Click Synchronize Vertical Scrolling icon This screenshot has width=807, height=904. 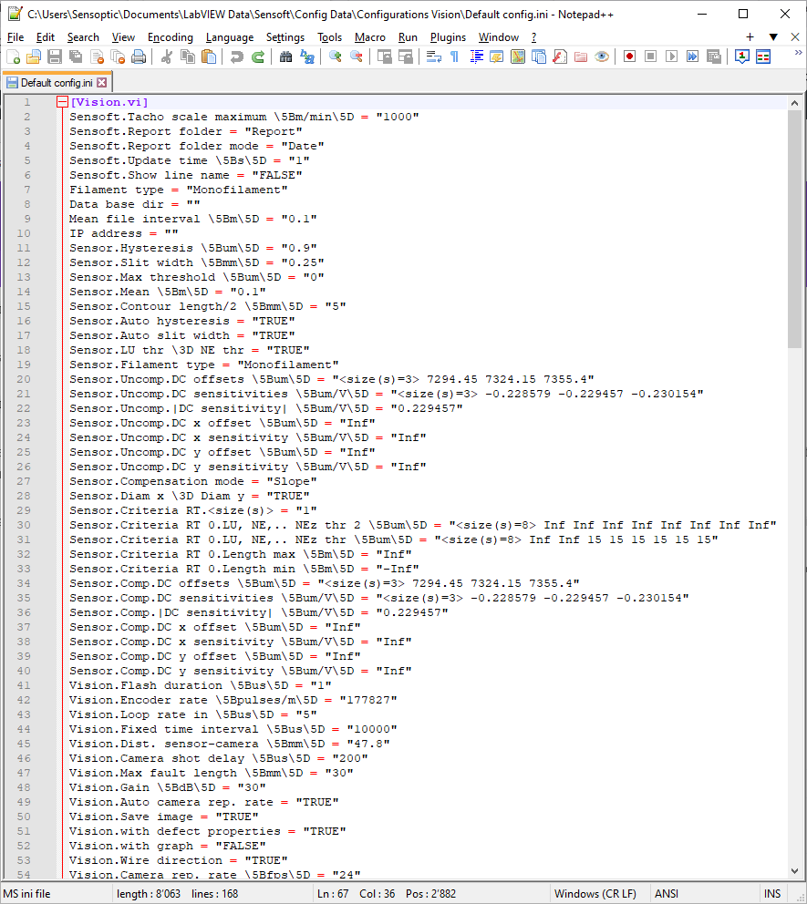384,56
